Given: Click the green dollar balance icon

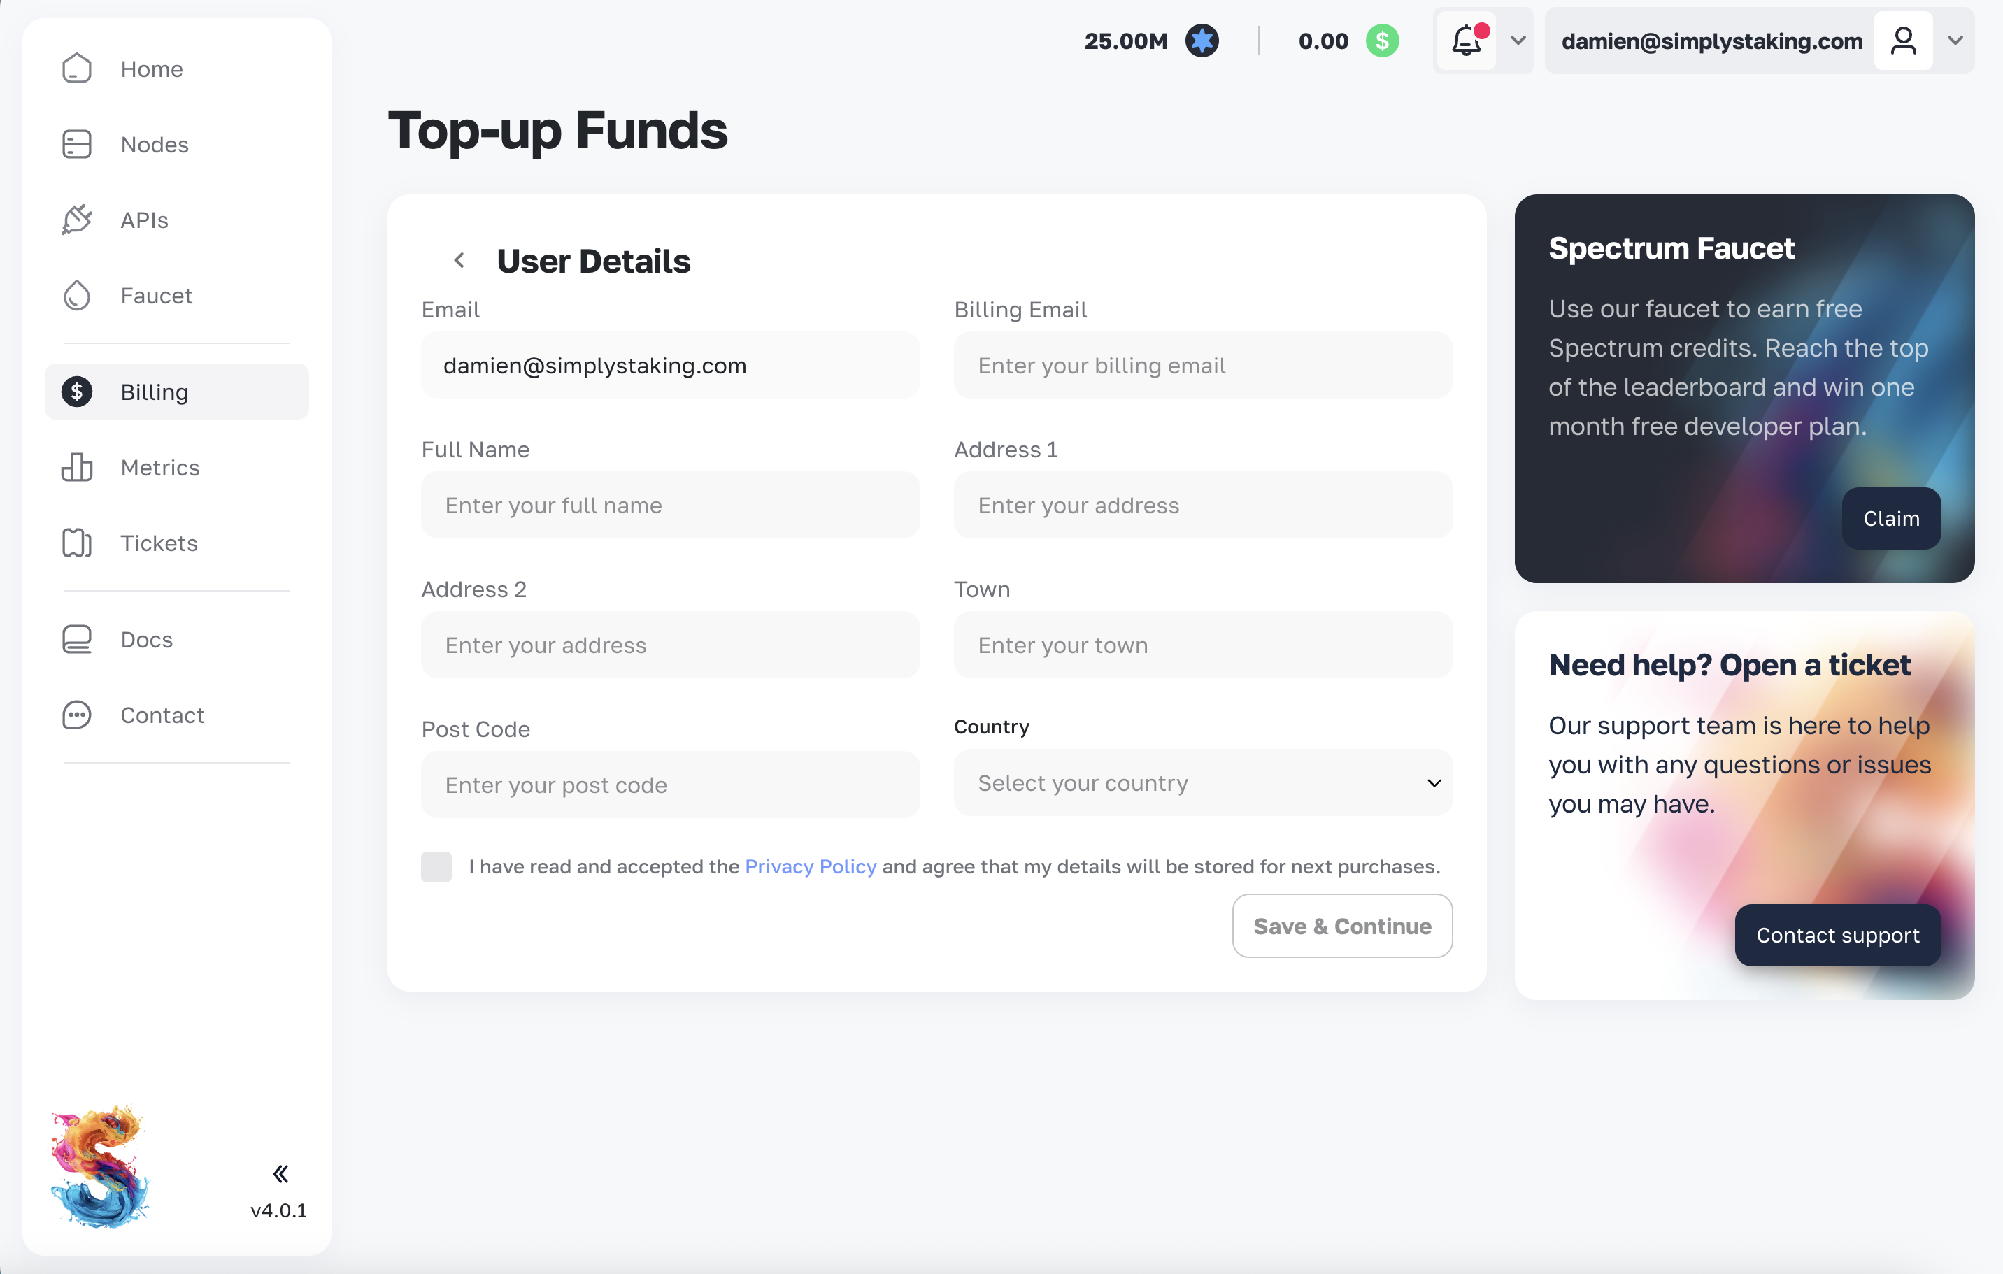Looking at the screenshot, I should (x=1383, y=41).
